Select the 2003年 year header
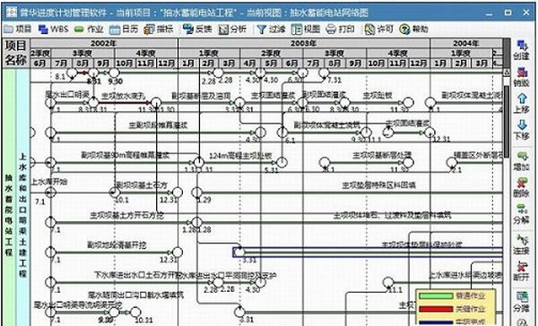 304,43
